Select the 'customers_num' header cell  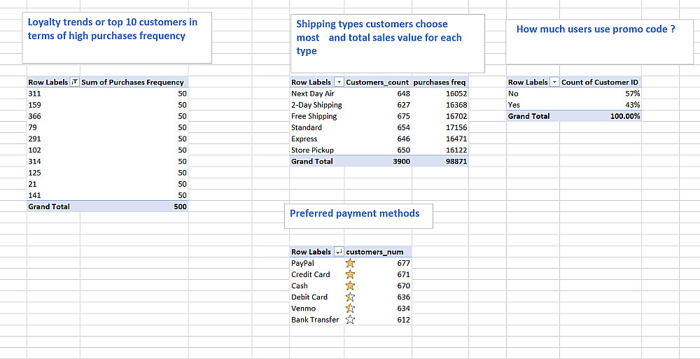[x=374, y=252]
